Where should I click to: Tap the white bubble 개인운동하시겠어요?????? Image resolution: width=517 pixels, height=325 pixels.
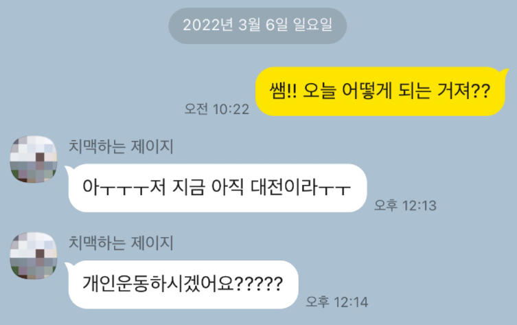pos(183,284)
